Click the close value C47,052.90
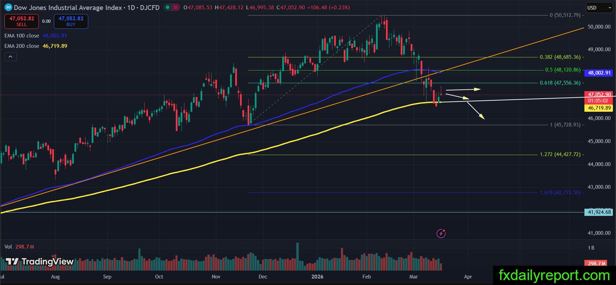The image size is (616, 285). point(290,8)
